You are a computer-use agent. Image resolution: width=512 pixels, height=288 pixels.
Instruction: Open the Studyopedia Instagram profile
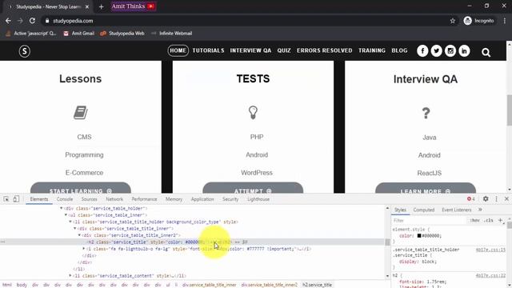(x=450, y=51)
